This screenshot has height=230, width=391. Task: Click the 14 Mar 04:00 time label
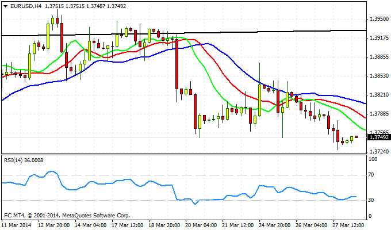[91, 225]
